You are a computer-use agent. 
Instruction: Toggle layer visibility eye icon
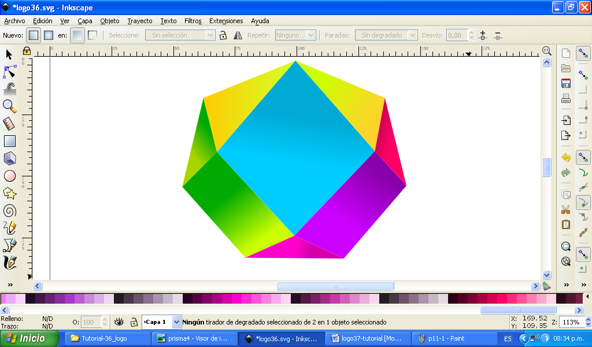[119, 322]
